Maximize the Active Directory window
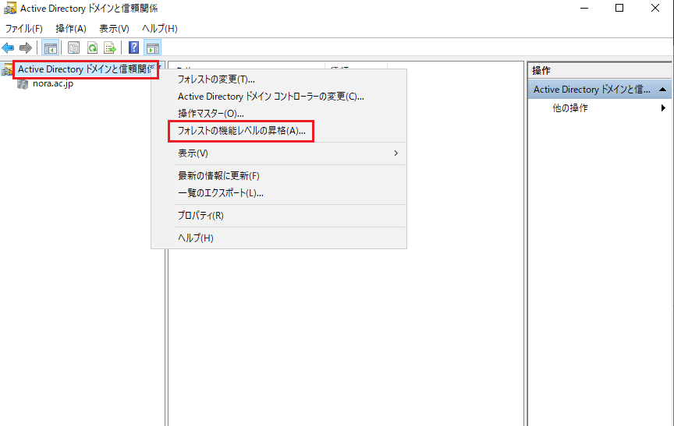Screen dimensions: 674x426 tap(619, 8)
